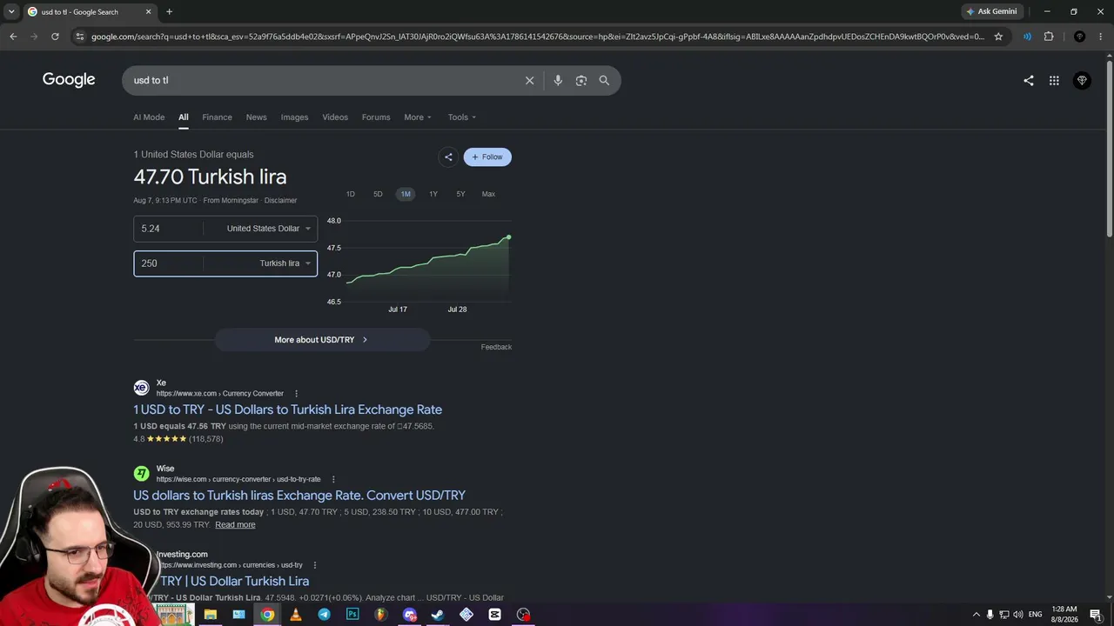Screen dimensions: 1114x626
Task: Open more options for the Wise result
Action: click(332, 479)
